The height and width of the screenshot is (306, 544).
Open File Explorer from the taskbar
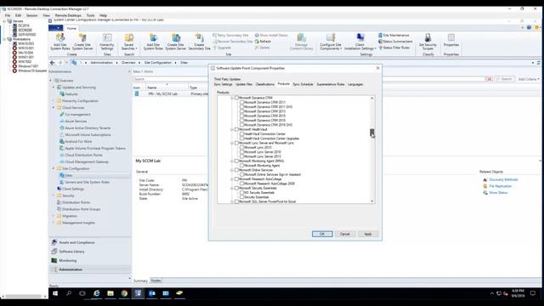coord(110,293)
